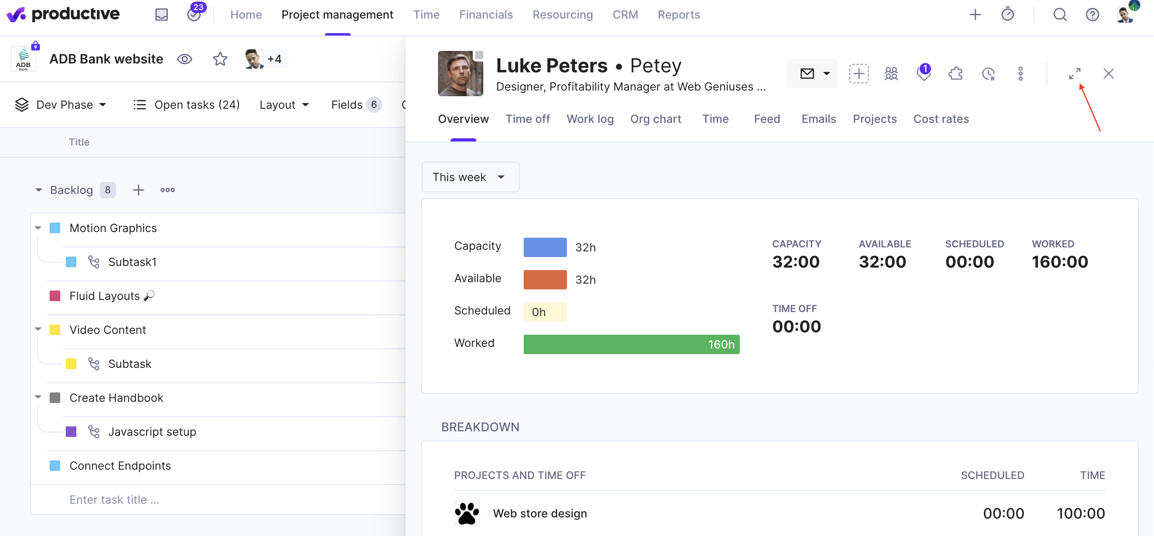Click Fluid Layouts red status square
1154x536 pixels.
(x=55, y=296)
